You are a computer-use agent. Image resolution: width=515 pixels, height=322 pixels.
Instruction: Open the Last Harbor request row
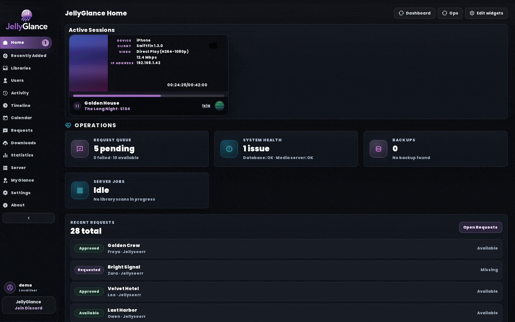[x=286, y=313]
